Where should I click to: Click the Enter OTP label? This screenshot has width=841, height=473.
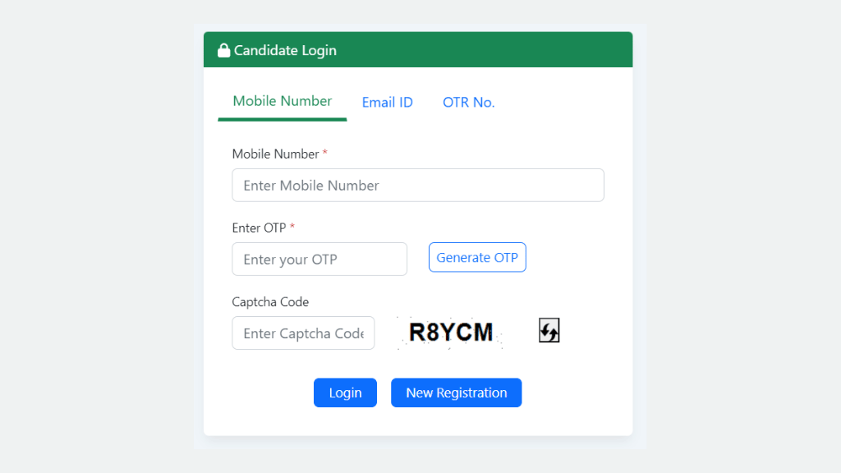(259, 227)
